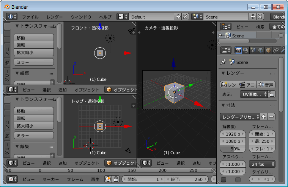
Task: Open the 24 fps frame rate dropdown
Action: [262, 164]
